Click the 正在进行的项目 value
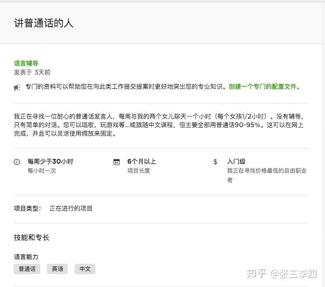325x287 pixels. (71, 208)
